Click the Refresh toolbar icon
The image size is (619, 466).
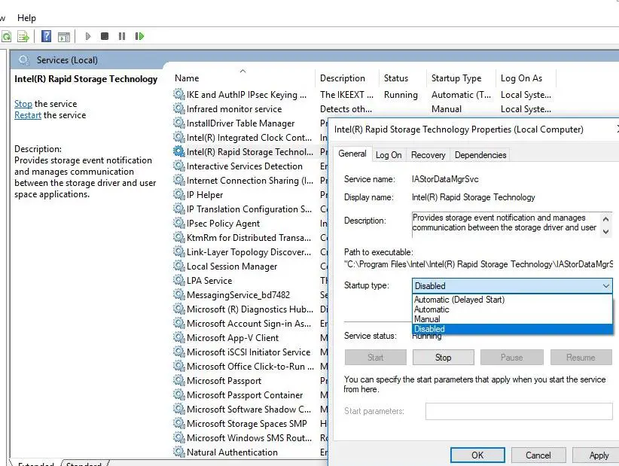(6, 36)
